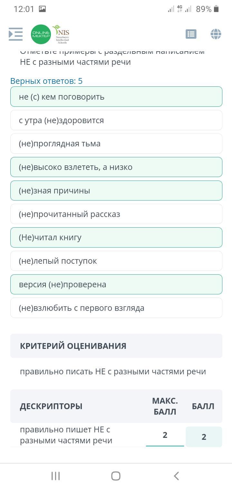Image resolution: width=232 pixels, height=490 pixels.
Task: Select answer '(не)лепый поступок'
Action: point(116,261)
